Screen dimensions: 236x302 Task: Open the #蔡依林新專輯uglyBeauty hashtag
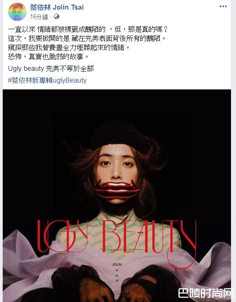click(x=47, y=80)
